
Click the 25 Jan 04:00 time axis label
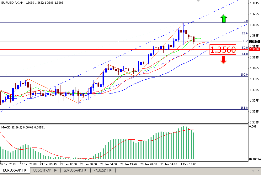(x=109, y=164)
